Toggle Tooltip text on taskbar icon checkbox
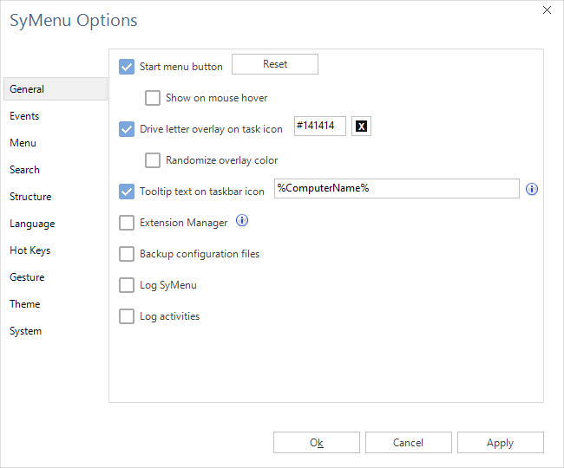The height and width of the screenshot is (468, 564). [127, 192]
